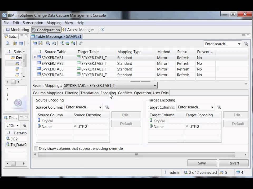This screenshot has width=253, height=189.
Task: Click the datastore icon in the Subscriptions panel toolbar
Action: (x=8, y=43)
